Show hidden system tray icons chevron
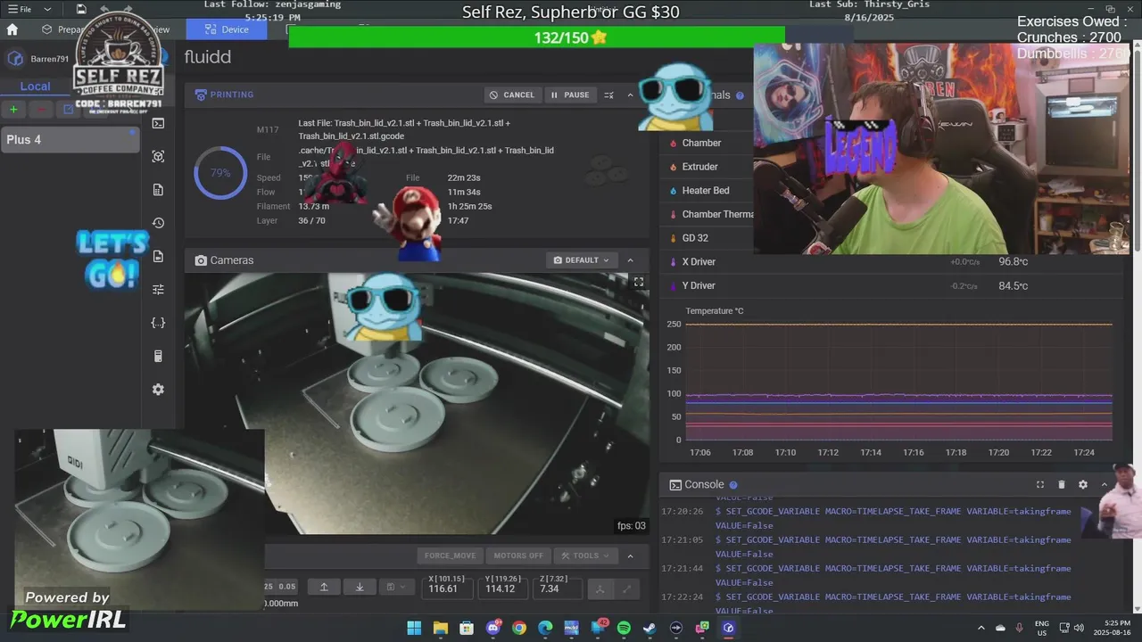The image size is (1142, 642). [981, 628]
